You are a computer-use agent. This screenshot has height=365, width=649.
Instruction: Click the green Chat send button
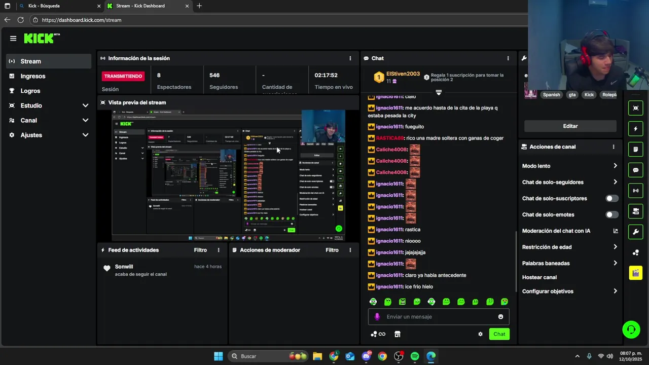499,334
